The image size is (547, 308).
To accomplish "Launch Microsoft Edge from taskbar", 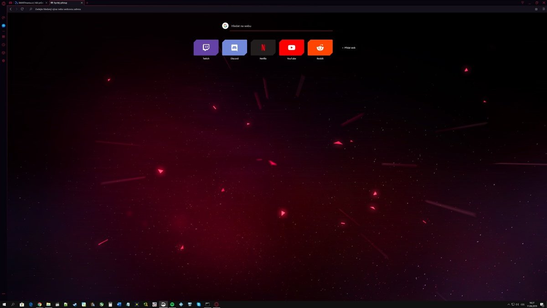I will pyautogui.click(x=31, y=304).
